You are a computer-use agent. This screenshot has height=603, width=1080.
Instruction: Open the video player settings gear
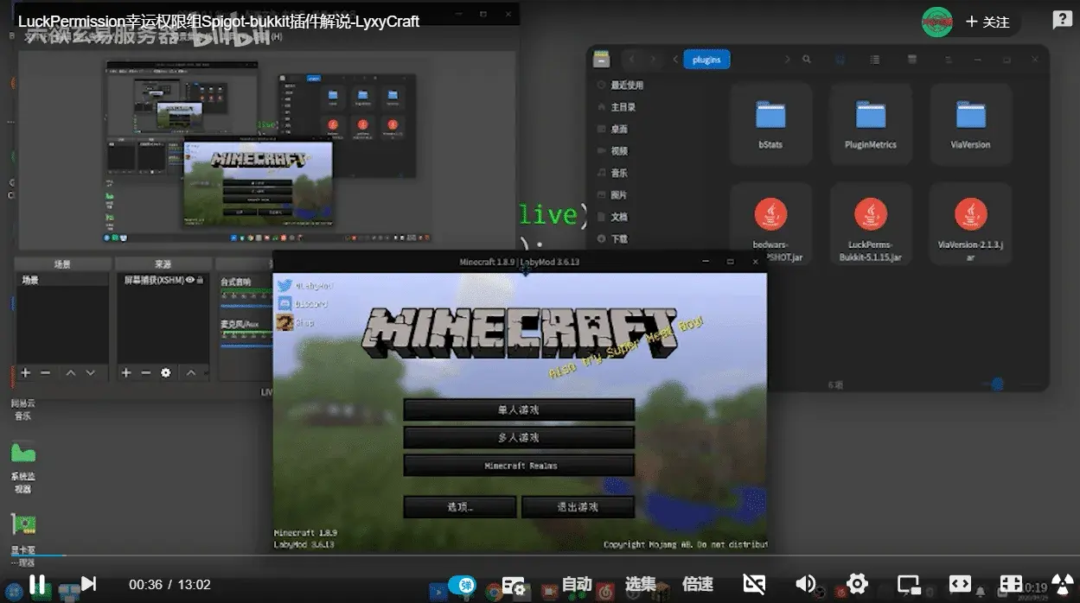click(x=857, y=583)
